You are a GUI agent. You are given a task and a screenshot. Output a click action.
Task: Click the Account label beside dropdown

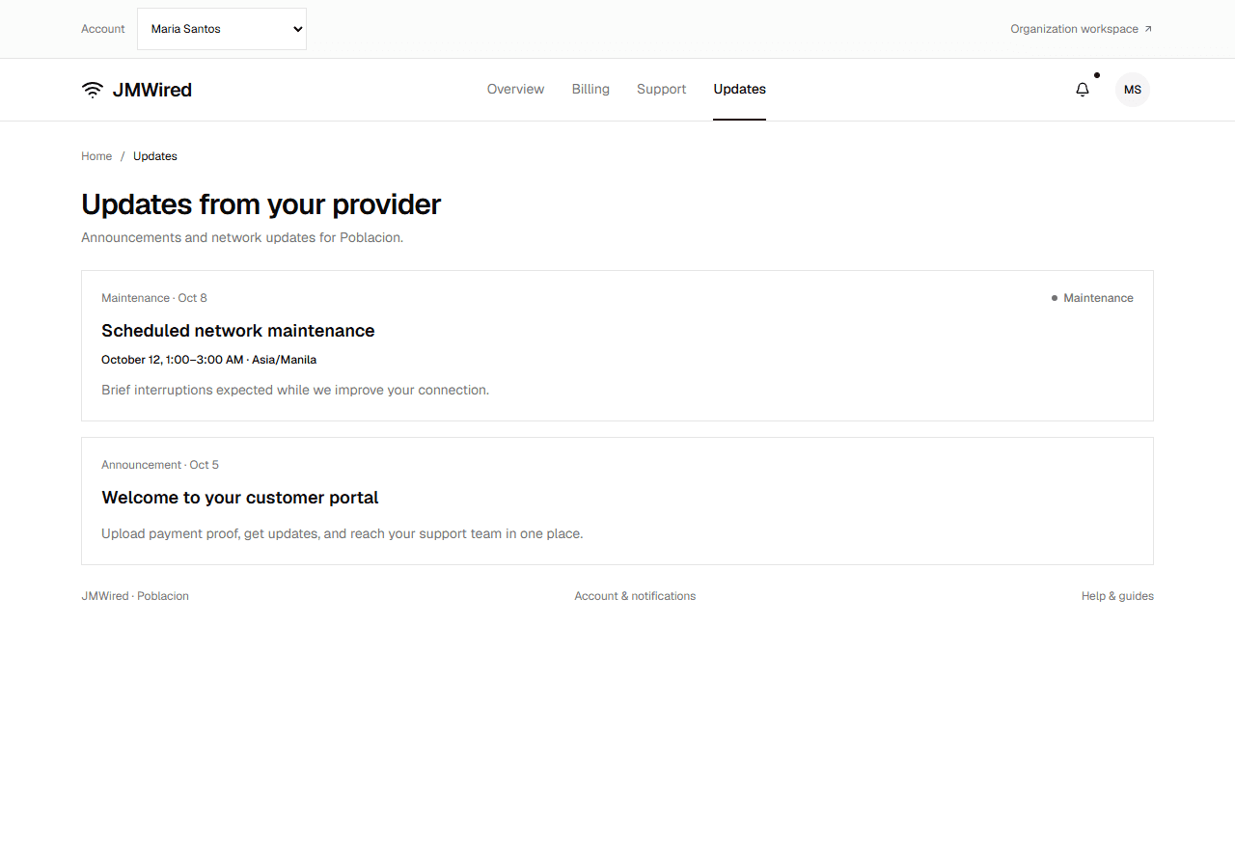[103, 29]
